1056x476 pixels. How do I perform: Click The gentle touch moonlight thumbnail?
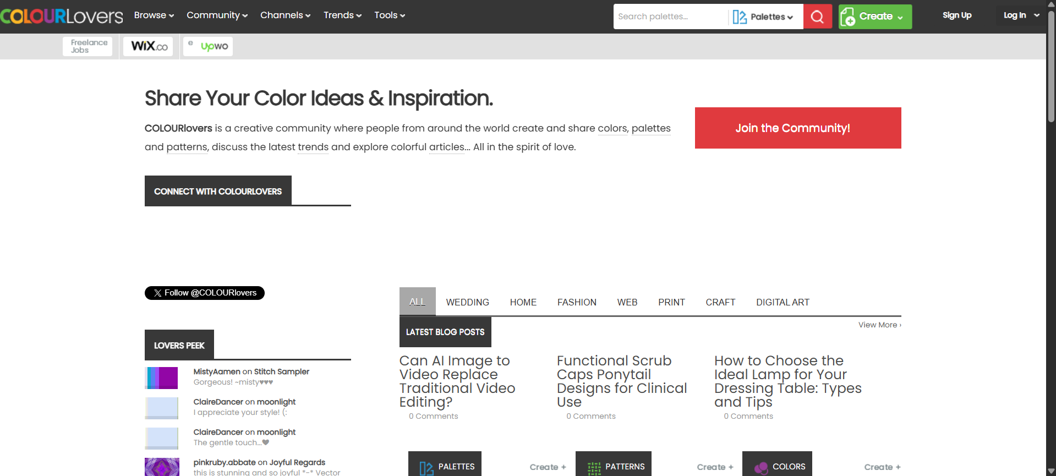click(x=162, y=439)
